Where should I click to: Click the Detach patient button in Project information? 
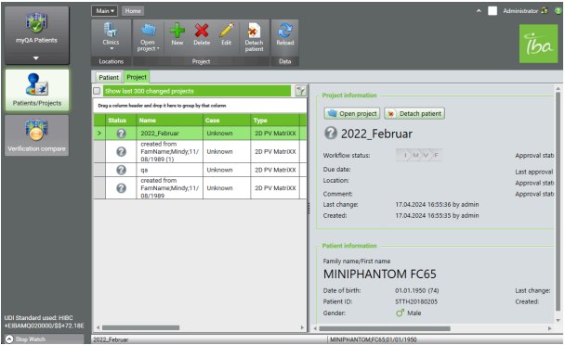[x=414, y=113]
